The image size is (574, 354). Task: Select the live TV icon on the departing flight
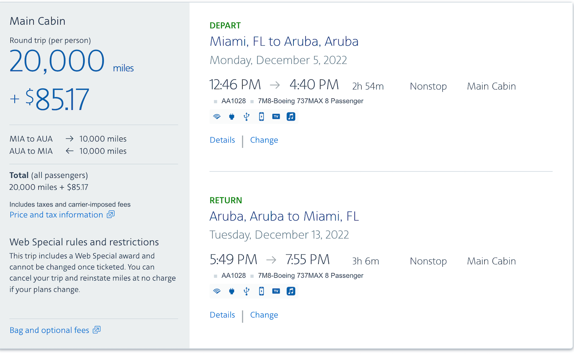[276, 116]
